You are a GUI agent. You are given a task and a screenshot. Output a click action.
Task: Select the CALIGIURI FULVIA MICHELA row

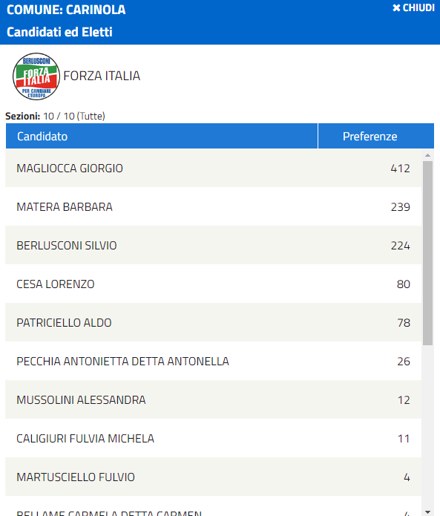pos(214,438)
